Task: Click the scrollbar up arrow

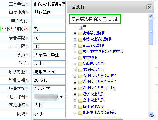Action: click(151, 16)
